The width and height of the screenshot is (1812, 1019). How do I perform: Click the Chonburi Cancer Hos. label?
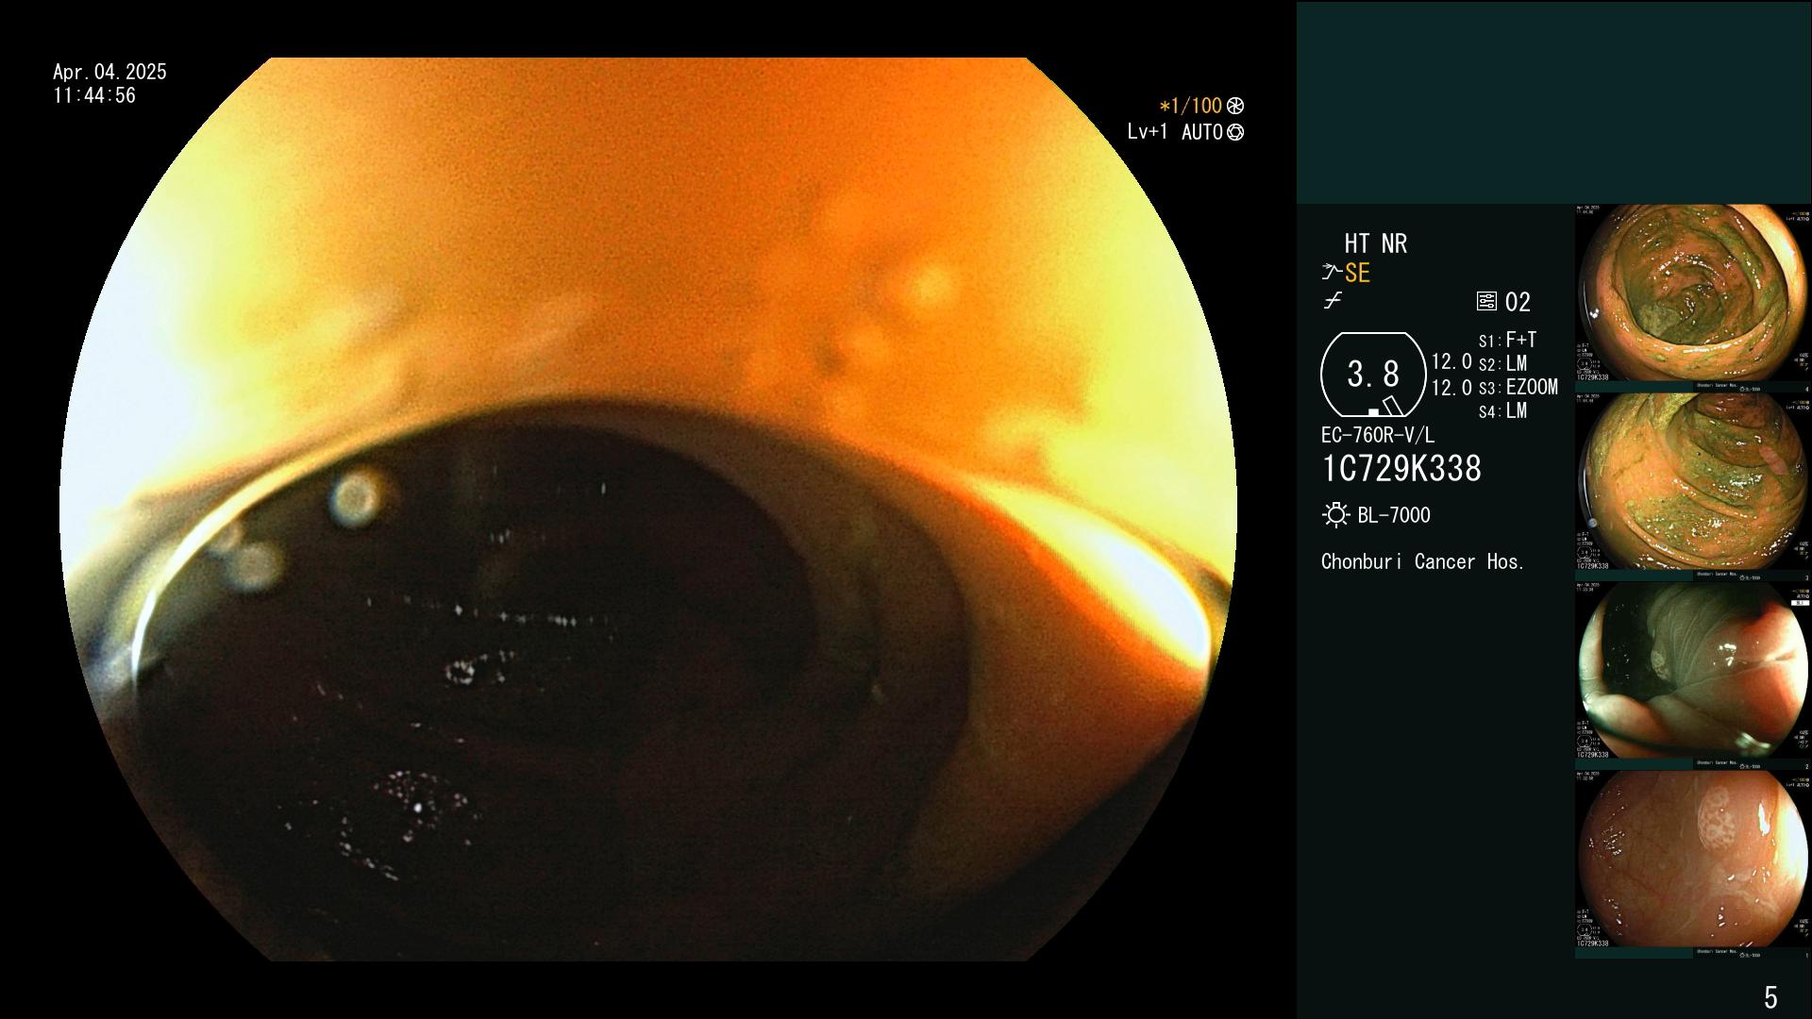pos(1422,562)
